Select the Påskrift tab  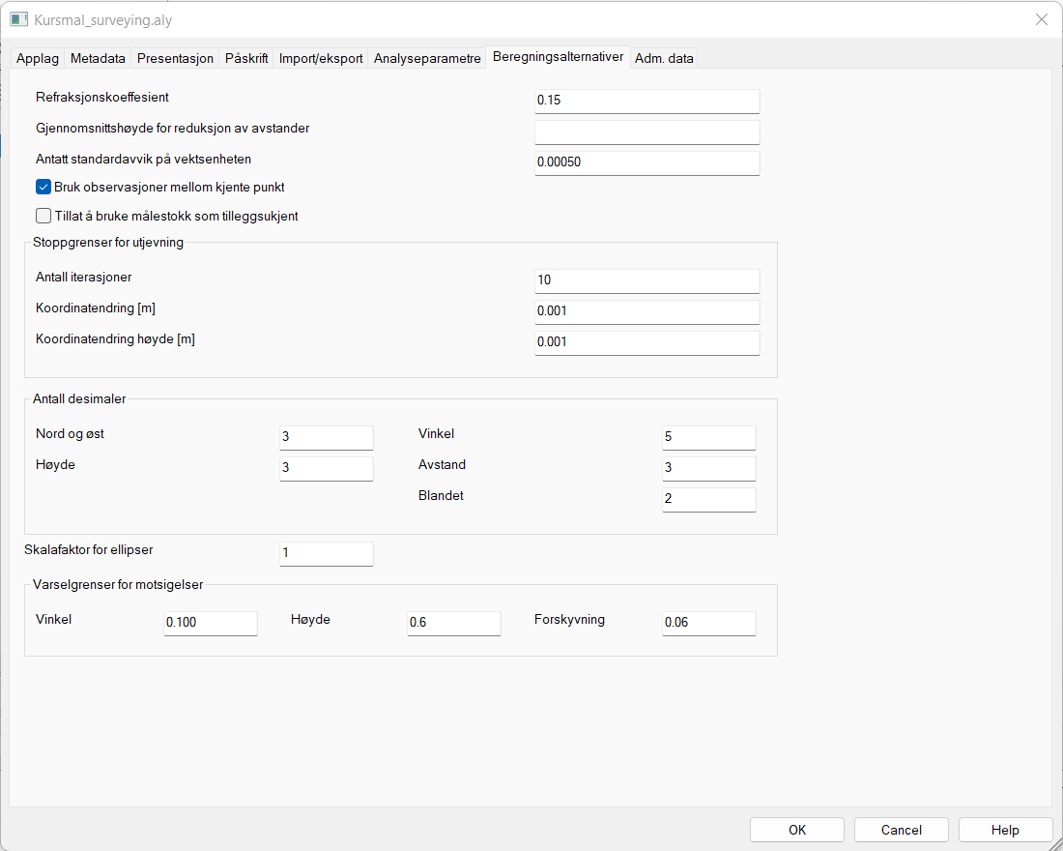[x=246, y=58]
